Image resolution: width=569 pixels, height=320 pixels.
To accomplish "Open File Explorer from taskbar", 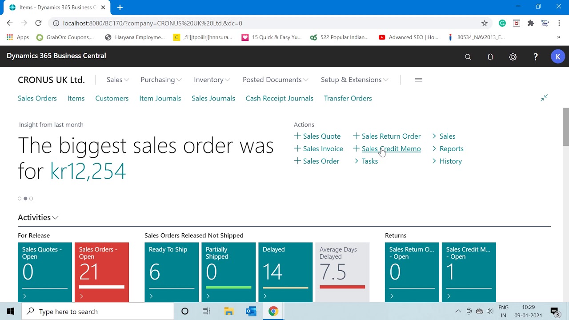I will tap(228, 312).
